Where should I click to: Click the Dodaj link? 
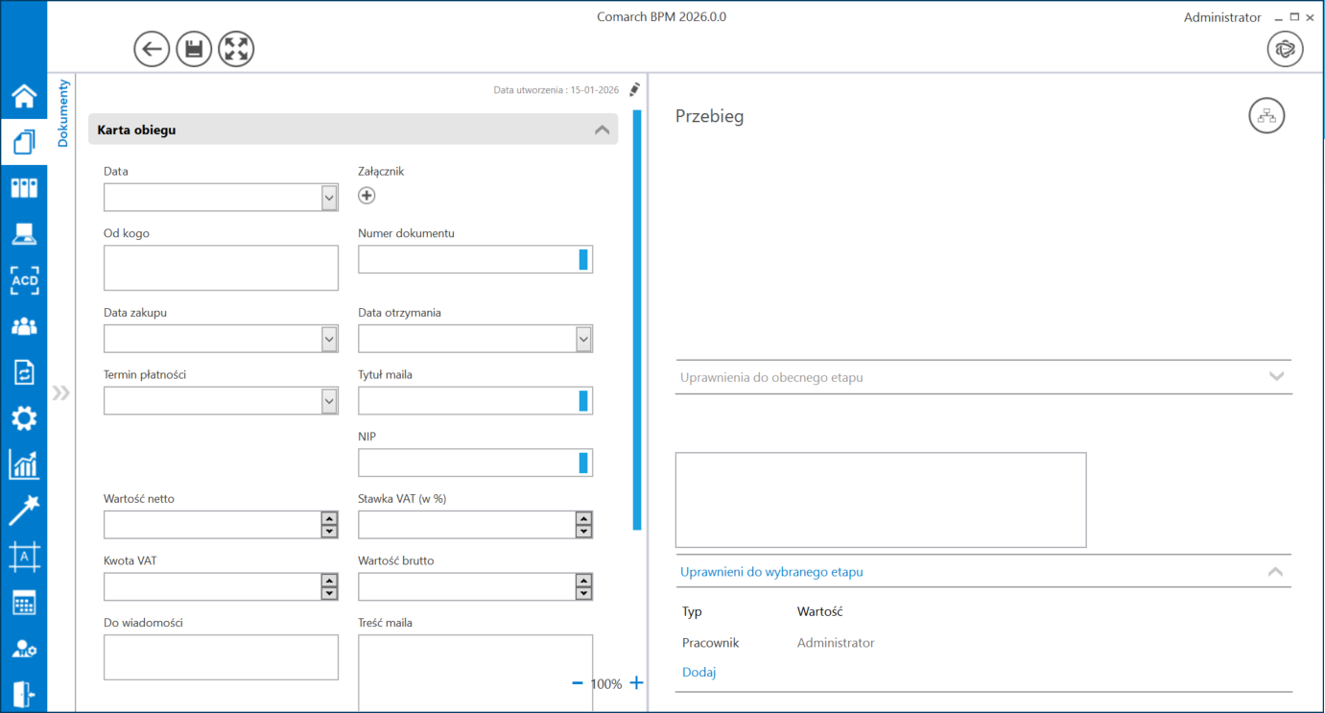click(x=698, y=672)
